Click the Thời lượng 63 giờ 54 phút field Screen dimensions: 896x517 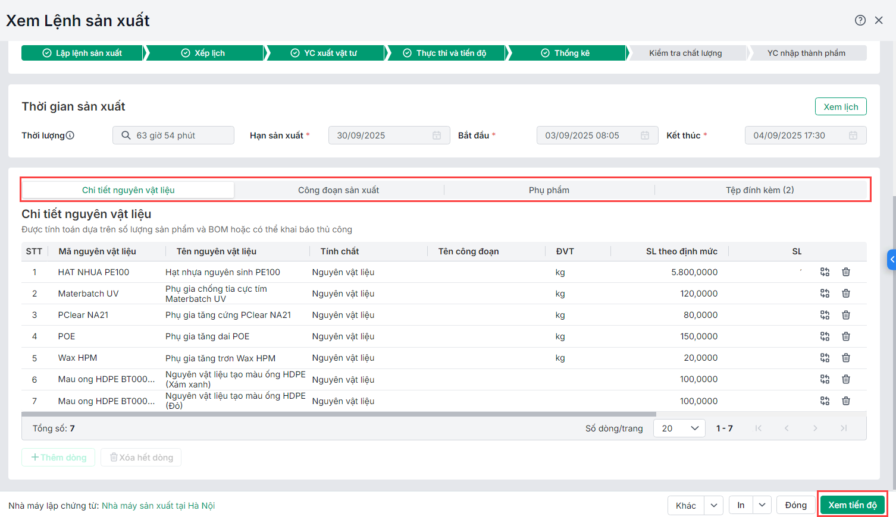tap(173, 135)
